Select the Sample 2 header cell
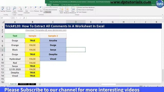Image resolution: width=164 pixels, height=92 pixels. 53,36
